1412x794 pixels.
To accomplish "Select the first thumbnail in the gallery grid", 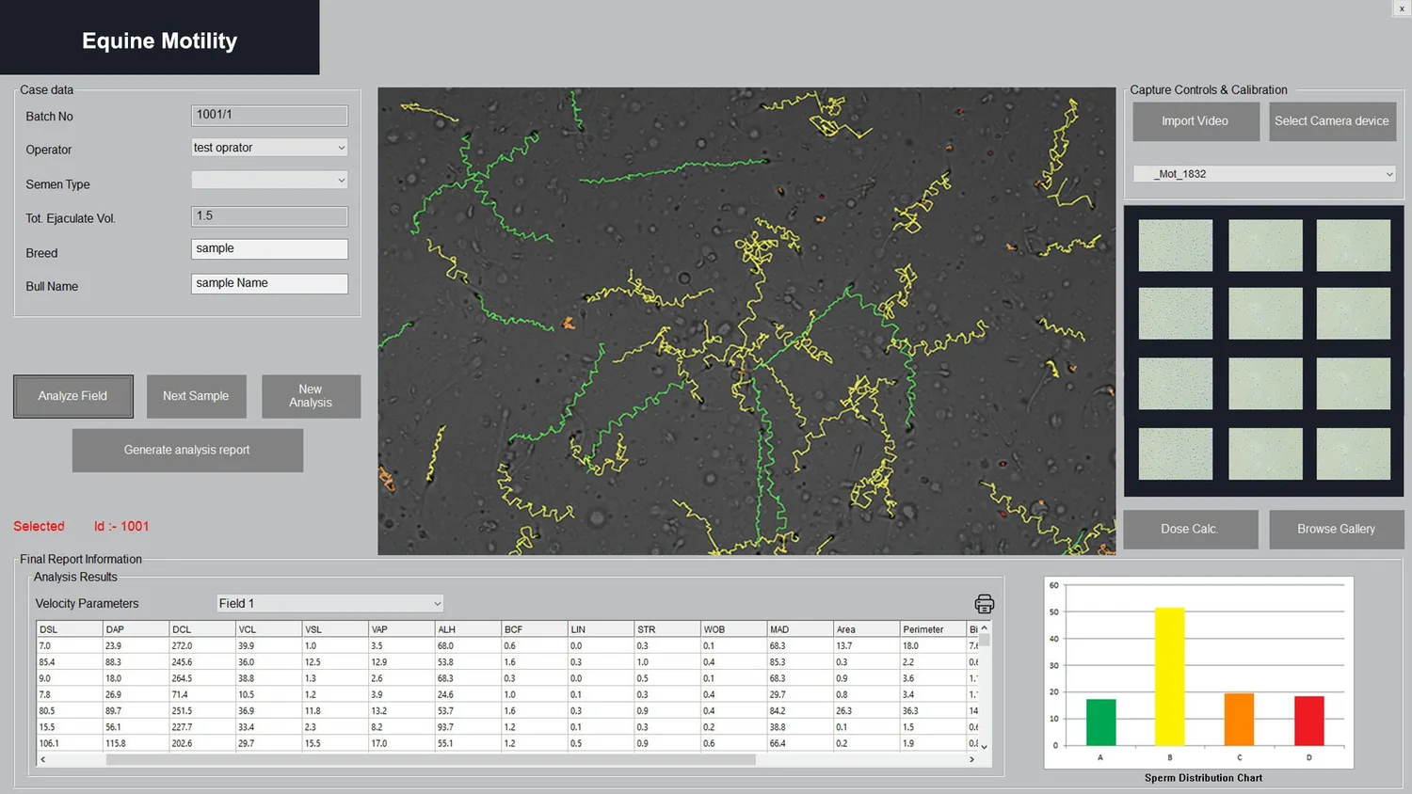I will tap(1175, 245).
